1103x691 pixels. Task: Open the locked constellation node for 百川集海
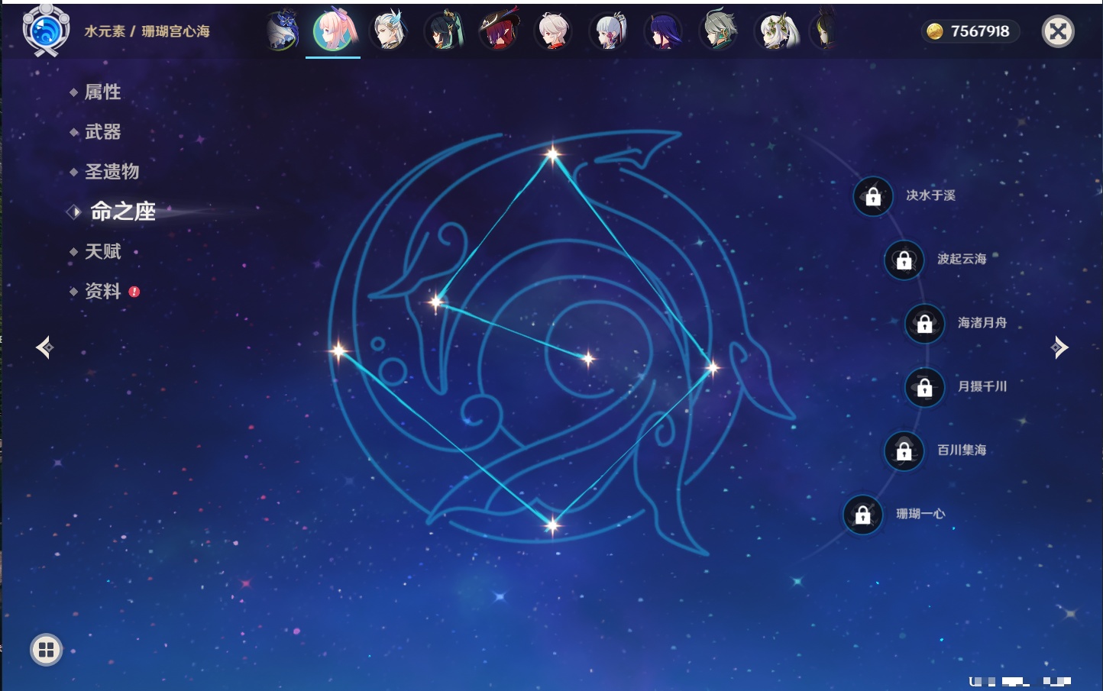pyautogui.click(x=904, y=450)
